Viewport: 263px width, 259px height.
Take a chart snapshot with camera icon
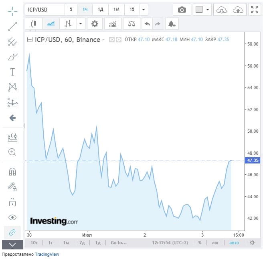[x=182, y=10]
